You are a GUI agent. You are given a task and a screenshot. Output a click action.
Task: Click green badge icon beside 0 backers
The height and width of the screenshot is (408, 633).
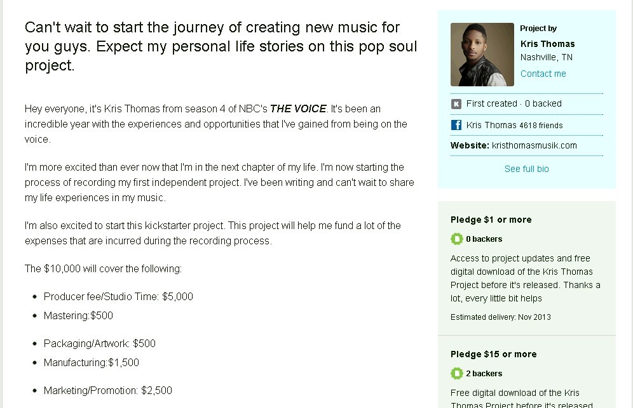tap(456, 239)
